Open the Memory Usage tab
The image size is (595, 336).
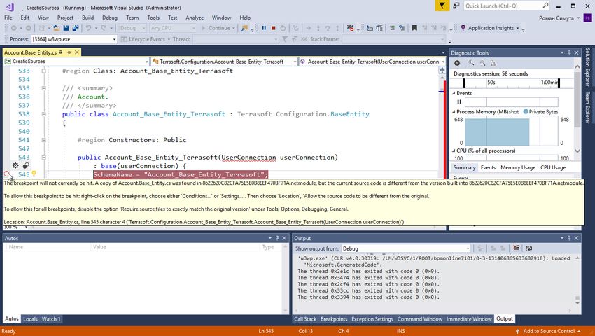[x=518, y=167]
